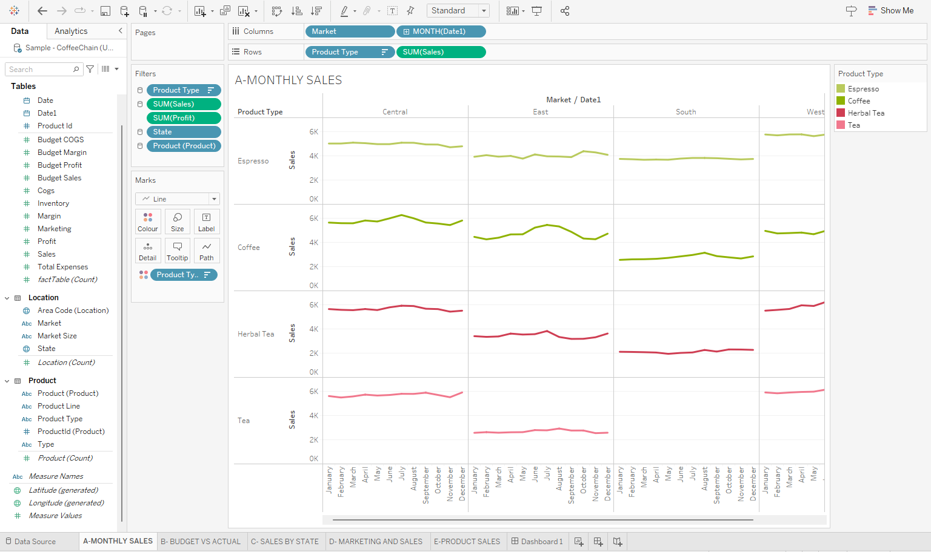931x552 pixels.
Task: Sort descending using toolbar icon
Action: 316,11
